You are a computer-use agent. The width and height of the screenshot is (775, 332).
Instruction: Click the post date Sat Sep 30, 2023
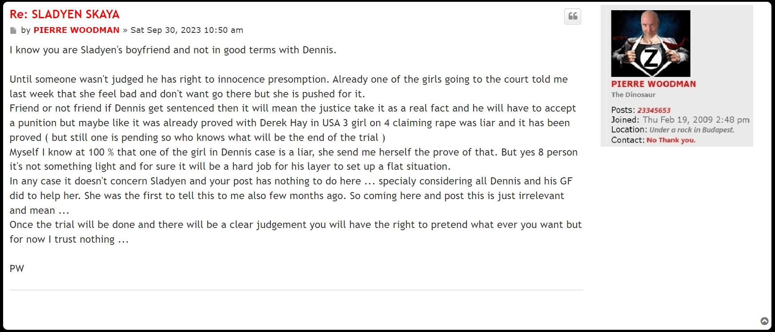click(187, 30)
